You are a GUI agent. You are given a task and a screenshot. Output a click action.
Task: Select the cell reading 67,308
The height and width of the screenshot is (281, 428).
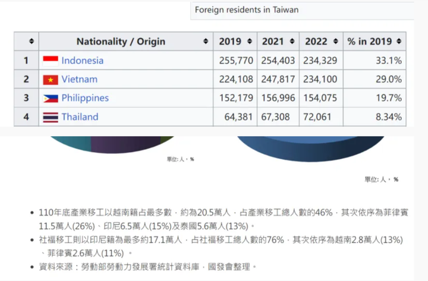click(x=278, y=117)
